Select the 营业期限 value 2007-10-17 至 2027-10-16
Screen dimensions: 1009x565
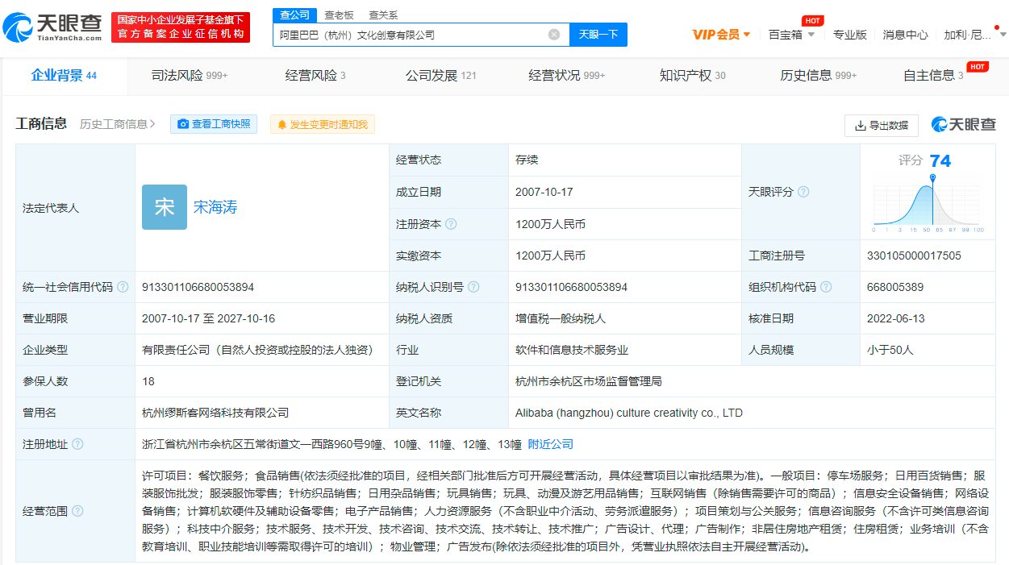pyautogui.click(x=208, y=318)
